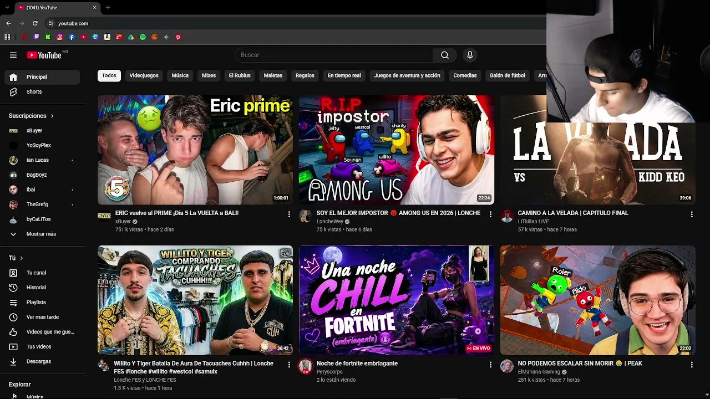Open the Pinterest bookmark
710x399 pixels.
(x=178, y=37)
